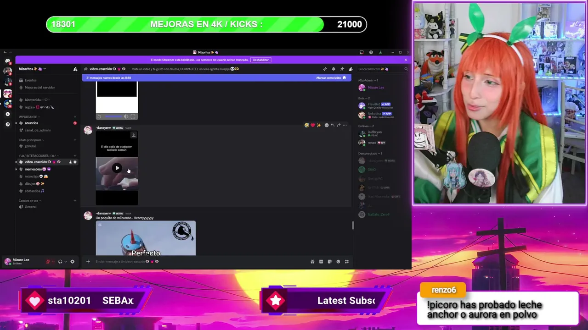Click the attach file plus icon
This screenshot has width=588, height=330.
(88, 261)
